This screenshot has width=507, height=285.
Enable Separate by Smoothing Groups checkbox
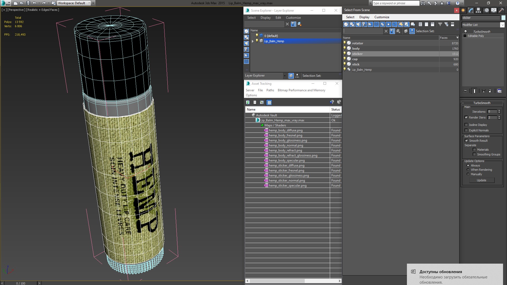coord(474,154)
